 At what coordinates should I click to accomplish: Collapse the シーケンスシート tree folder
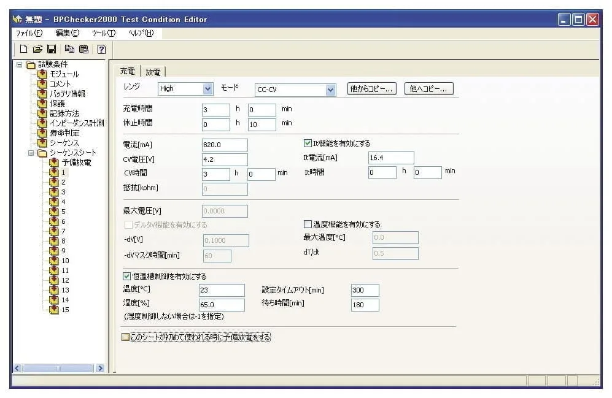point(31,153)
